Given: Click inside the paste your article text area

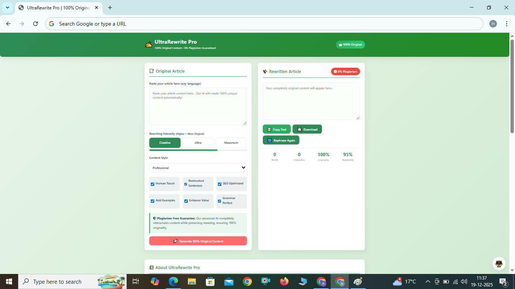Looking at the screenshot, I should (198, 106).
